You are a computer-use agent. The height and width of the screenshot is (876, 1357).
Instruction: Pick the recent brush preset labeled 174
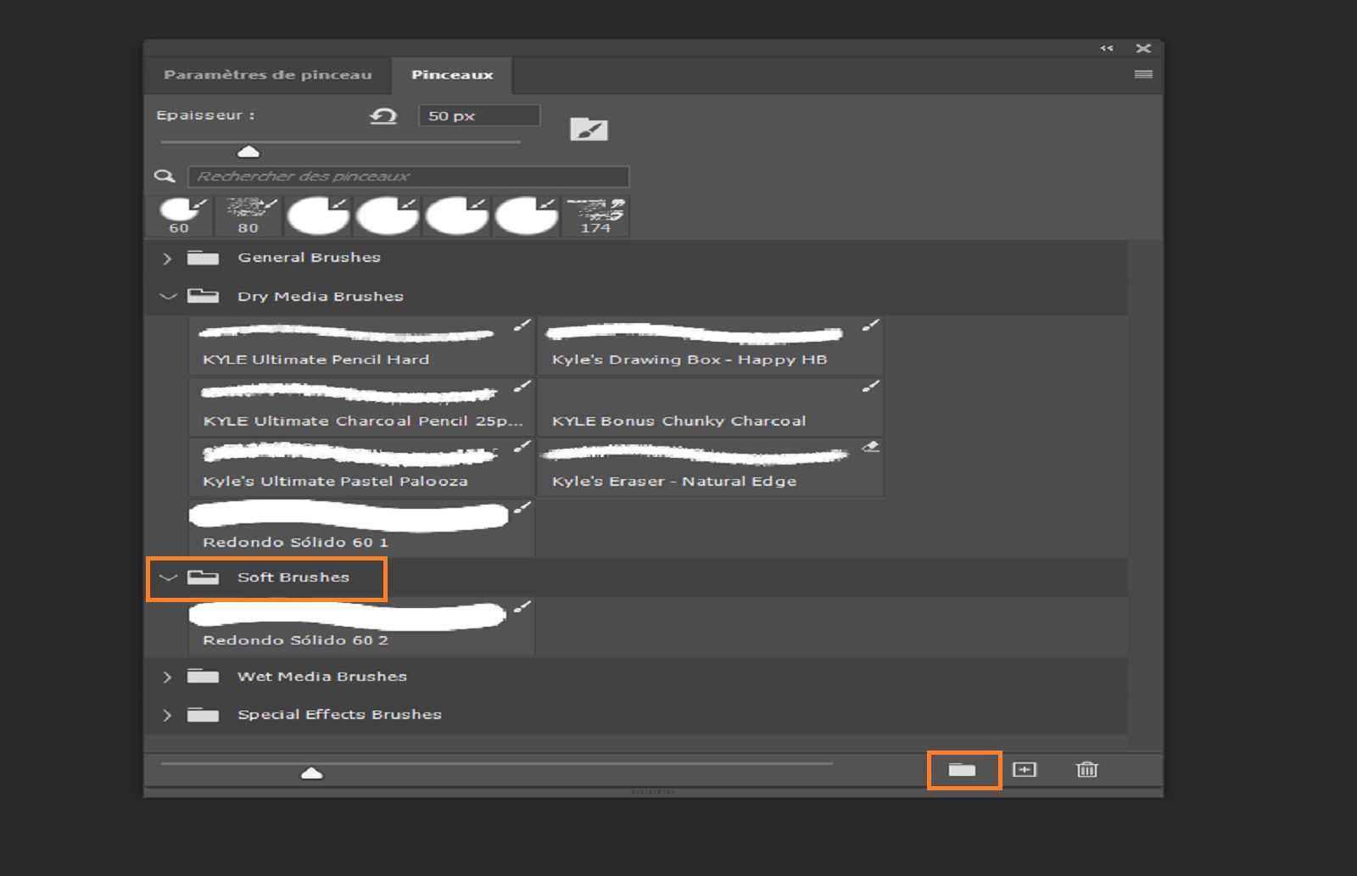(x=595, y=216)
